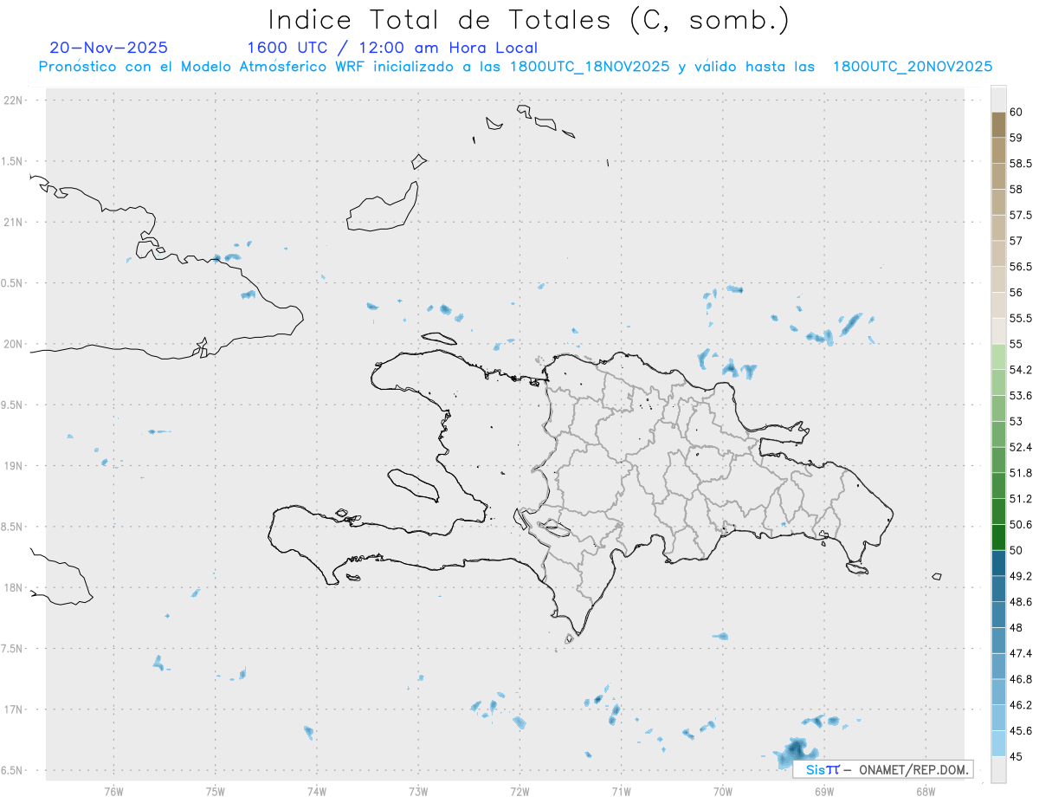Click the colorbar value "57.5"

[1020, 215]
